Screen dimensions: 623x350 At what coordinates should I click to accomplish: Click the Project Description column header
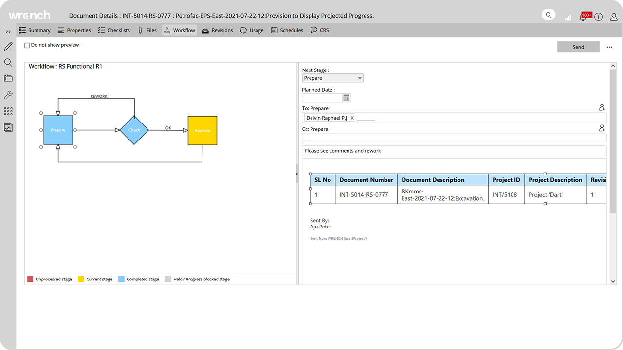pos(555,180)
